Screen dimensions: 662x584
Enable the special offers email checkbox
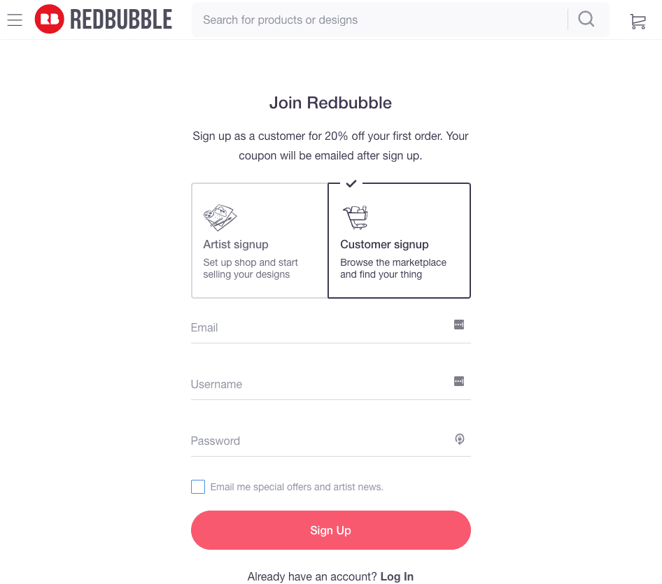pos(198,487)
